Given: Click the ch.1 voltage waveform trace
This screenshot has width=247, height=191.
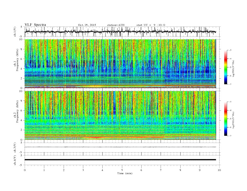Looking at the screenshot, I should coord(120,32).
